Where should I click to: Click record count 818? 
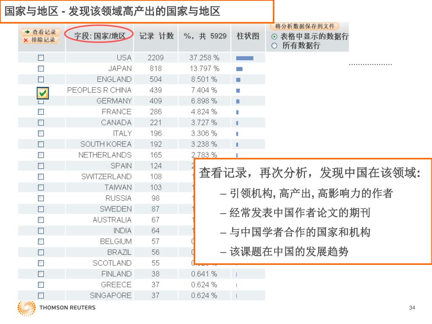click(x=156, y=69)
